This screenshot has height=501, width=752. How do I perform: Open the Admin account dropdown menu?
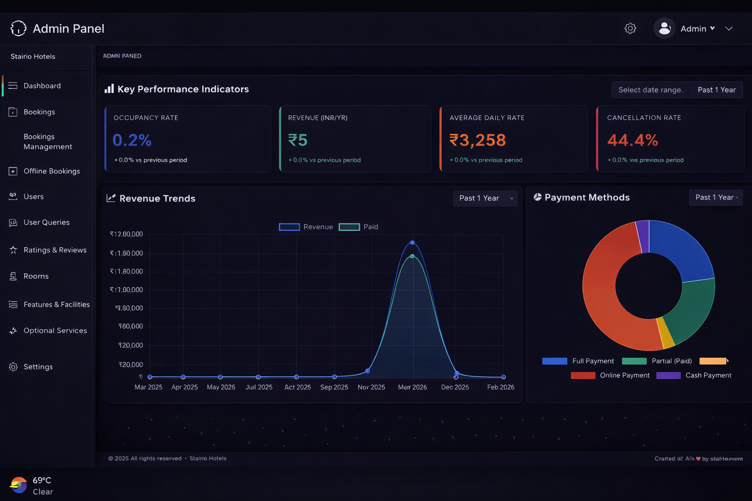pos(697,28)
